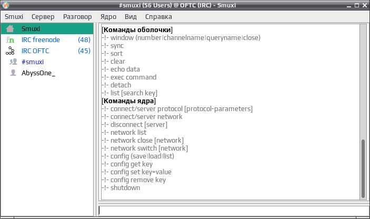Click the 'shutdown' command line
Screen dimensions: 370x219
(x=121, y=188)
